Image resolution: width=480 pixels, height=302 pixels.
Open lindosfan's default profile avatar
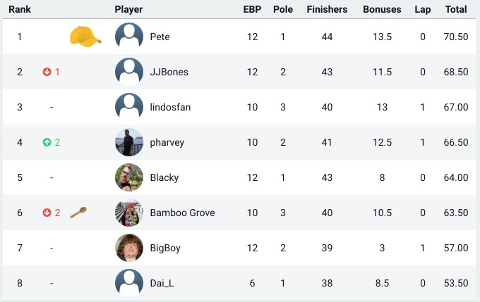pyautogui.click(x=129, y=107)
